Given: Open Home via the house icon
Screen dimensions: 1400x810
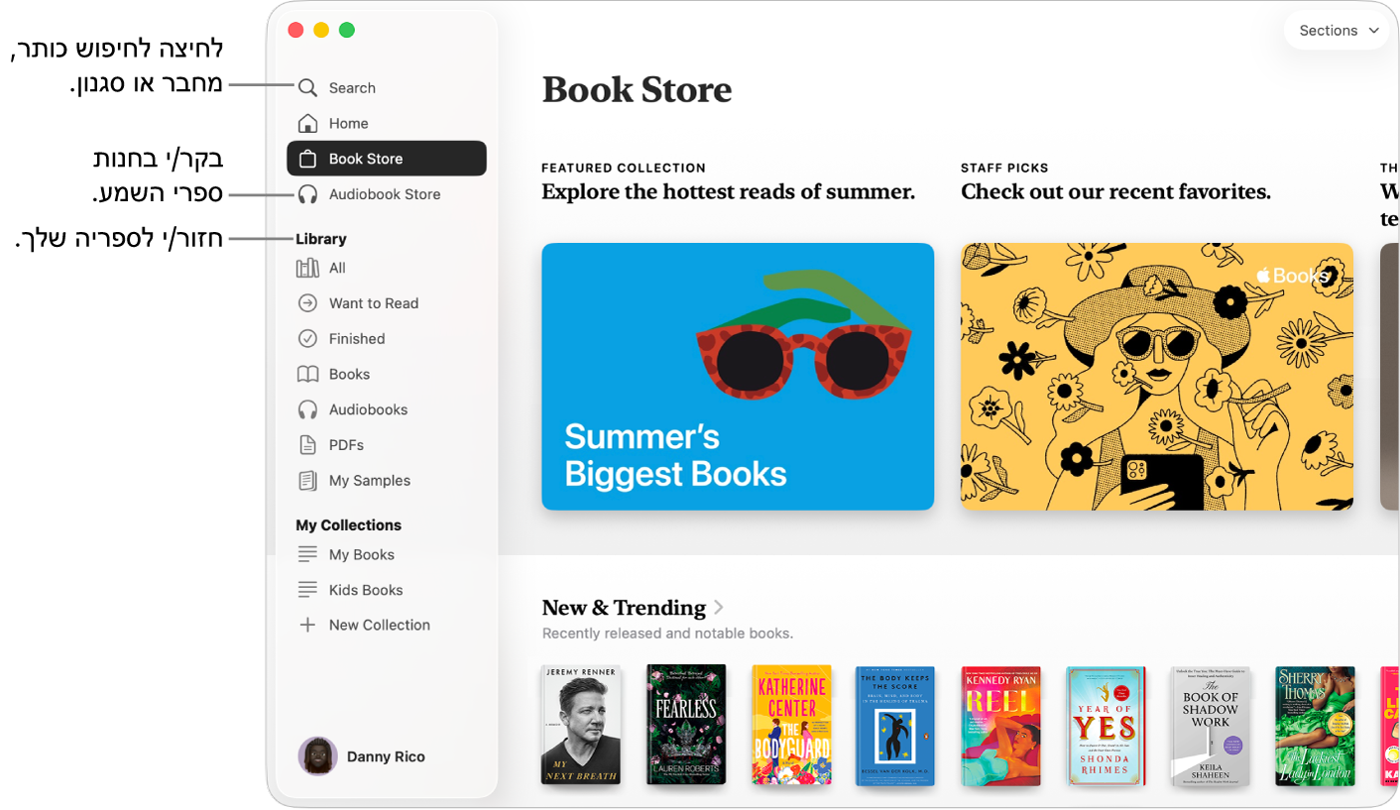Looking at the screenshot, I should click(x=308, y=123).
